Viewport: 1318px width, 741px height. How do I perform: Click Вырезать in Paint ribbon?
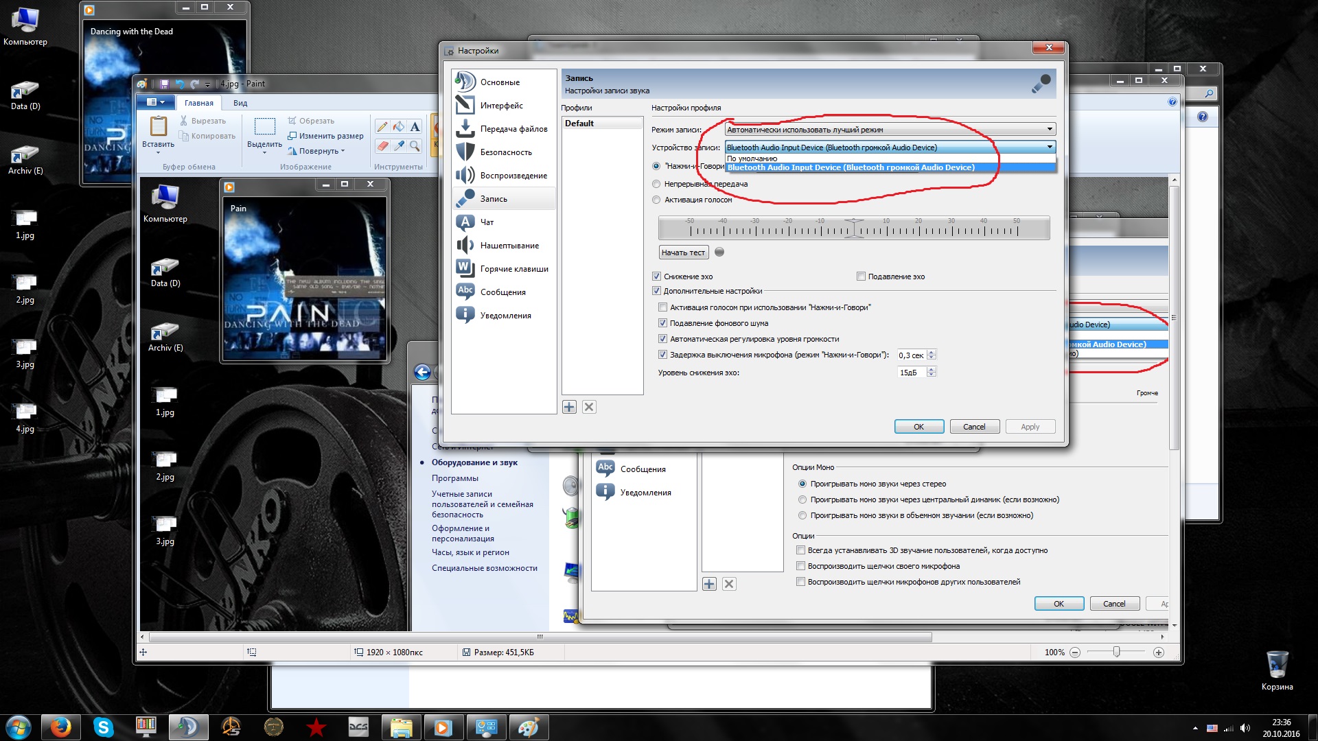(203, 121)
